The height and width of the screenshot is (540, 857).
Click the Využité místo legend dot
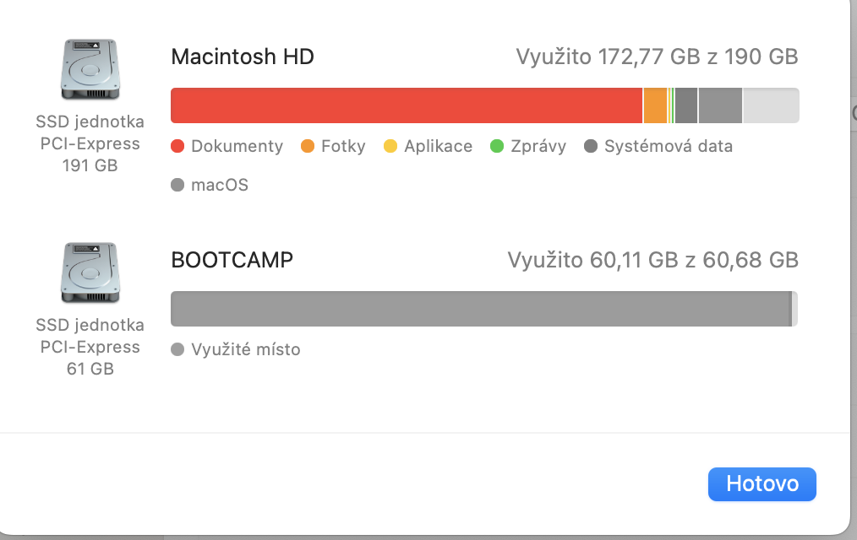point(177,349)
